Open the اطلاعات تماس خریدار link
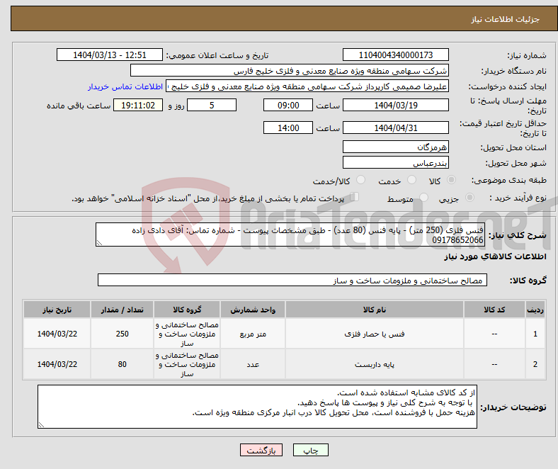558x469 pixels. click(x=125, y=86)
